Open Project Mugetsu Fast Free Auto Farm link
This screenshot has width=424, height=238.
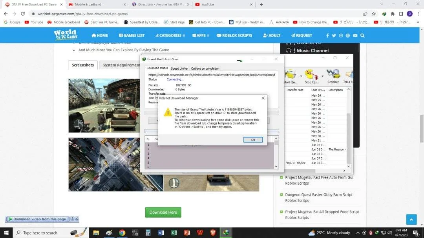(x=319, y=180)
